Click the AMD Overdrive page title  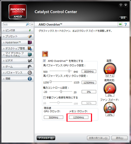coord(50,25)
